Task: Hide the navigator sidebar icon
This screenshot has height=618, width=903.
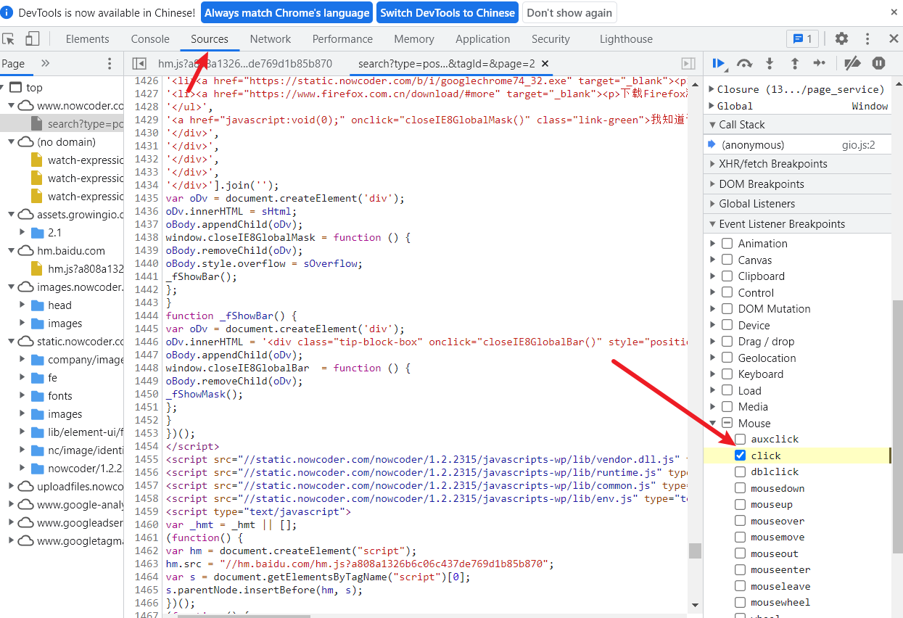Action: (x=139, y=64)
